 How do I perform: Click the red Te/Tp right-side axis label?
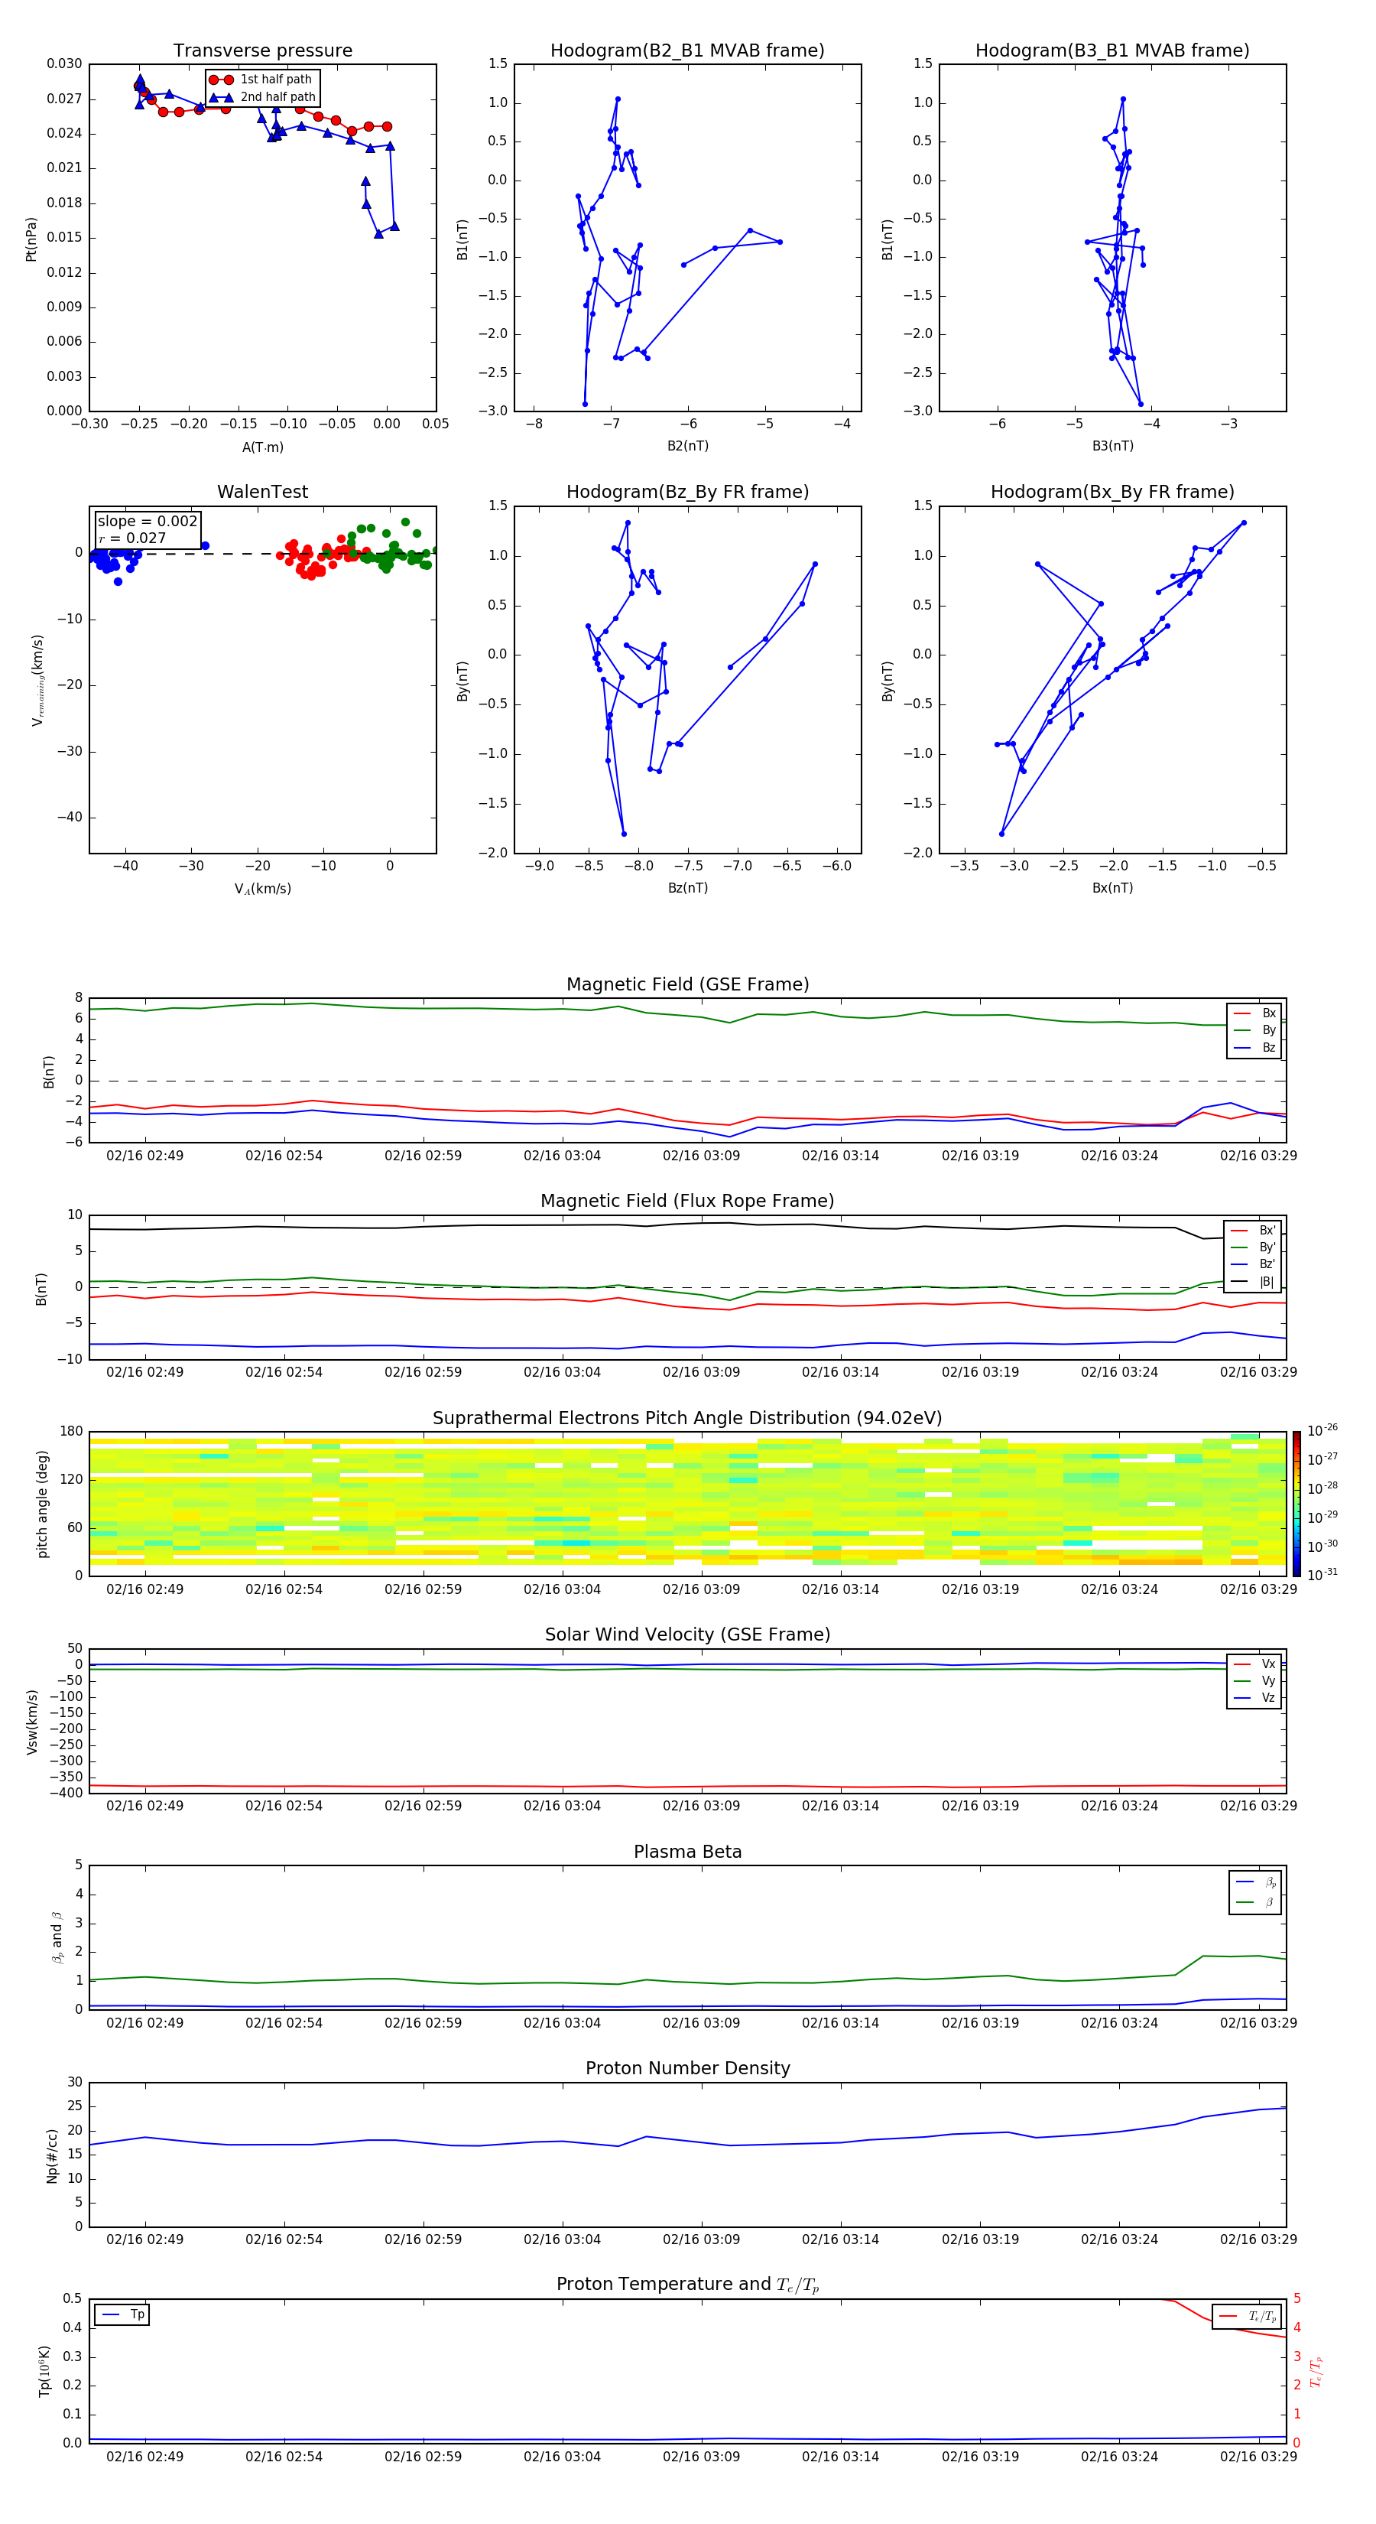click(1316, 2371)
